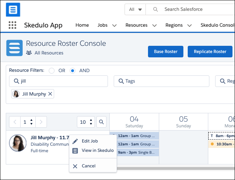
Task: Click the Resource Roster Console icon
Action: (x=14, y=48)
